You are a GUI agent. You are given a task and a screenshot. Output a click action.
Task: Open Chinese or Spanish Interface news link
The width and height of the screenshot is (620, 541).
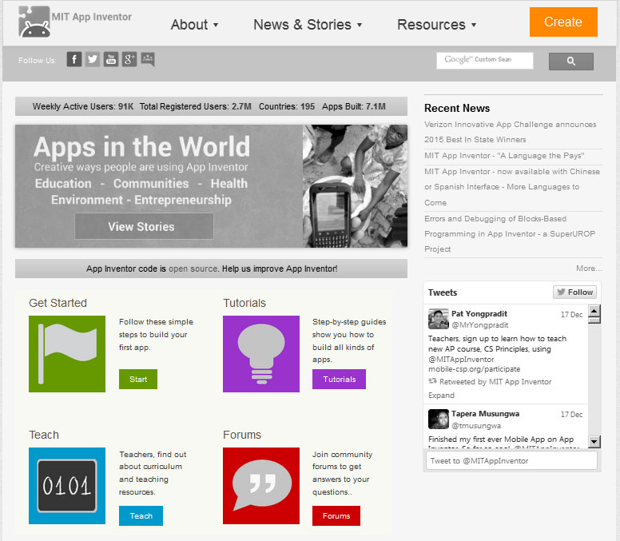pos(512,187)
